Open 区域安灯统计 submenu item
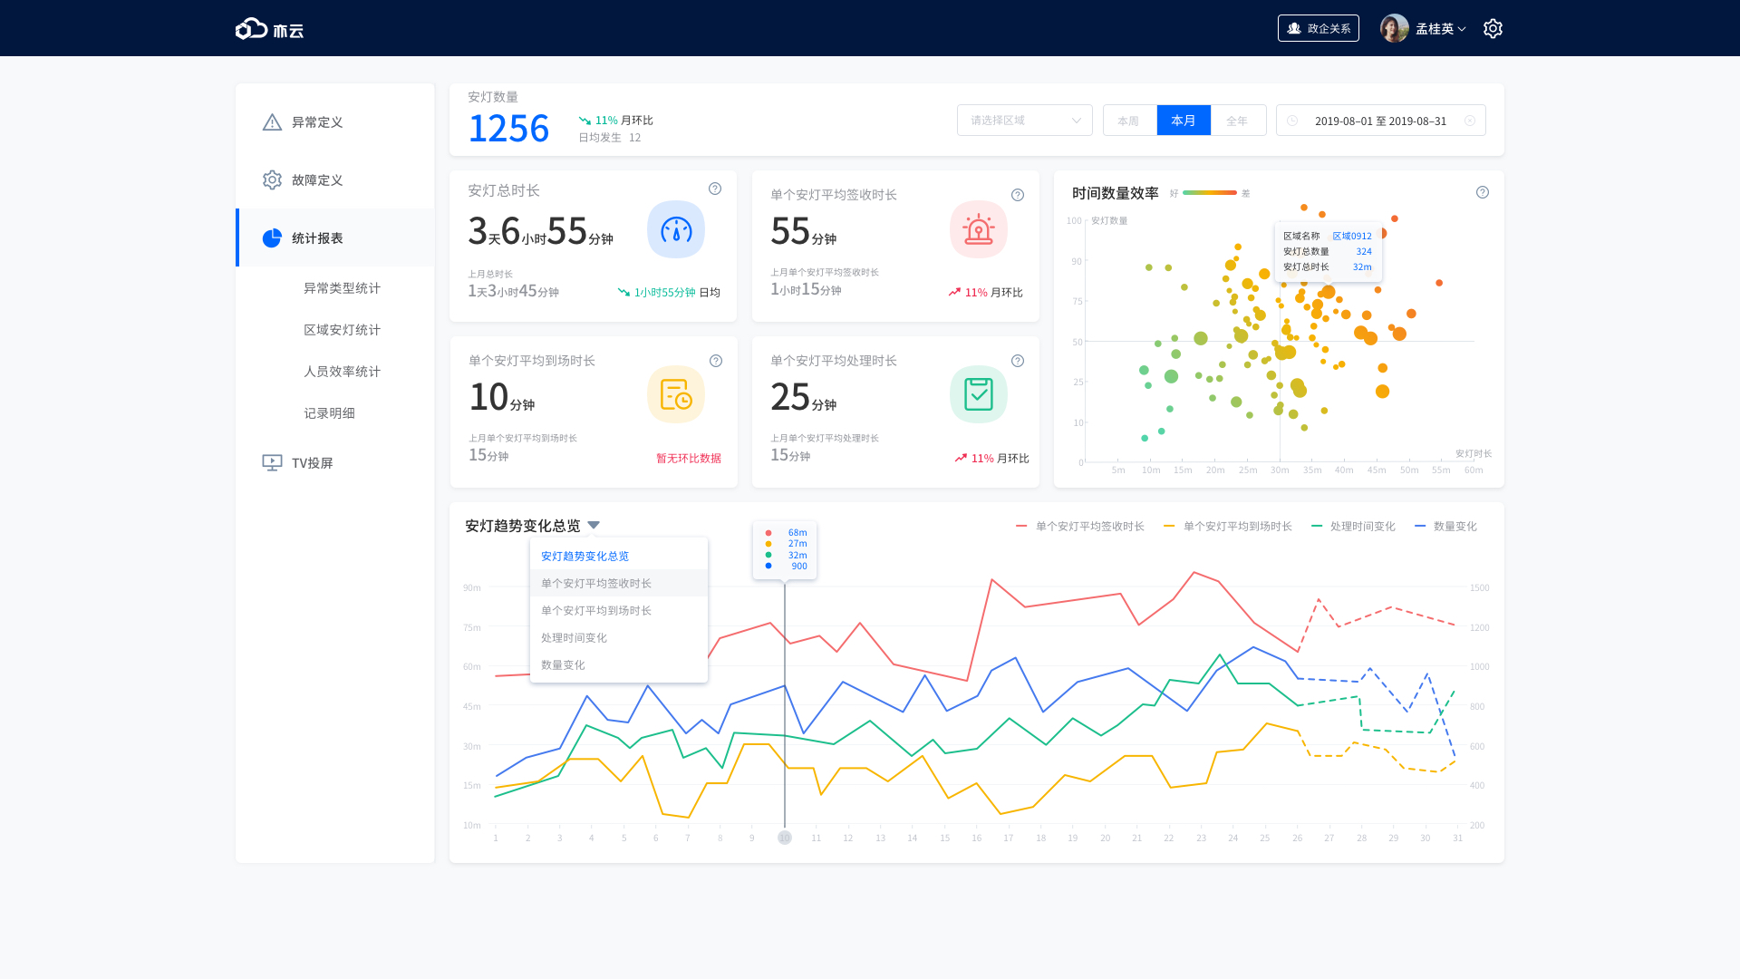 pos(342,330)
